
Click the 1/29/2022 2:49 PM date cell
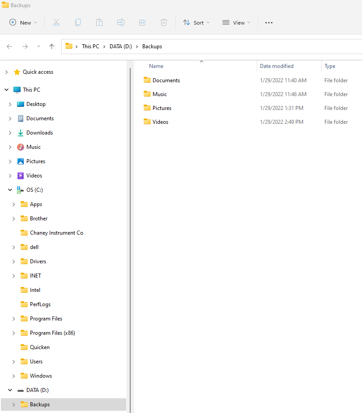[281, 122]
